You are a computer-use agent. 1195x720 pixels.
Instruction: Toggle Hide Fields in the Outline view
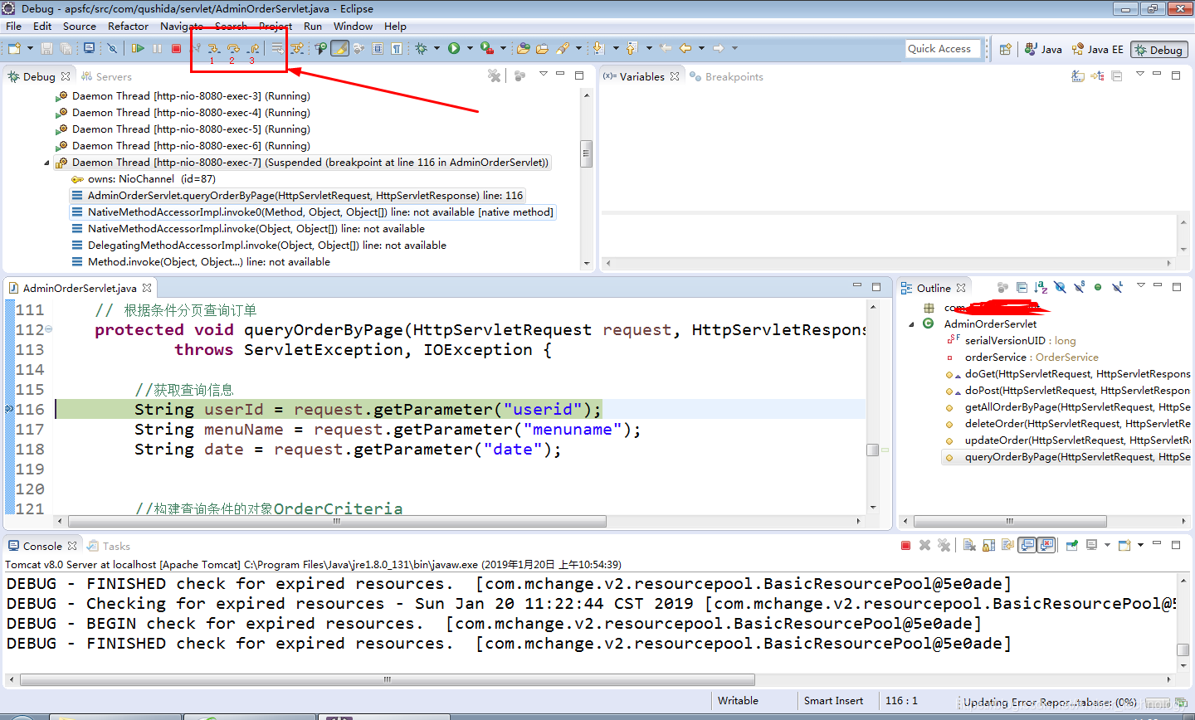pos(1060,287)
